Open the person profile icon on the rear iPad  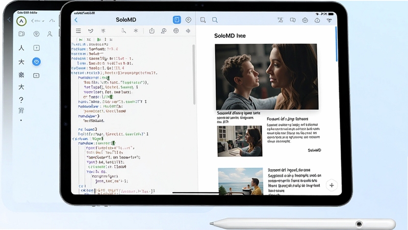click(49, 34)
